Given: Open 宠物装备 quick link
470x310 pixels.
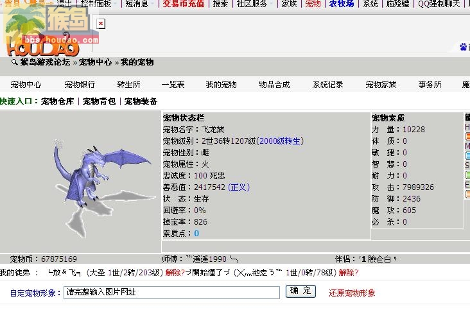Looking at the screenshot, I should 141,101.
